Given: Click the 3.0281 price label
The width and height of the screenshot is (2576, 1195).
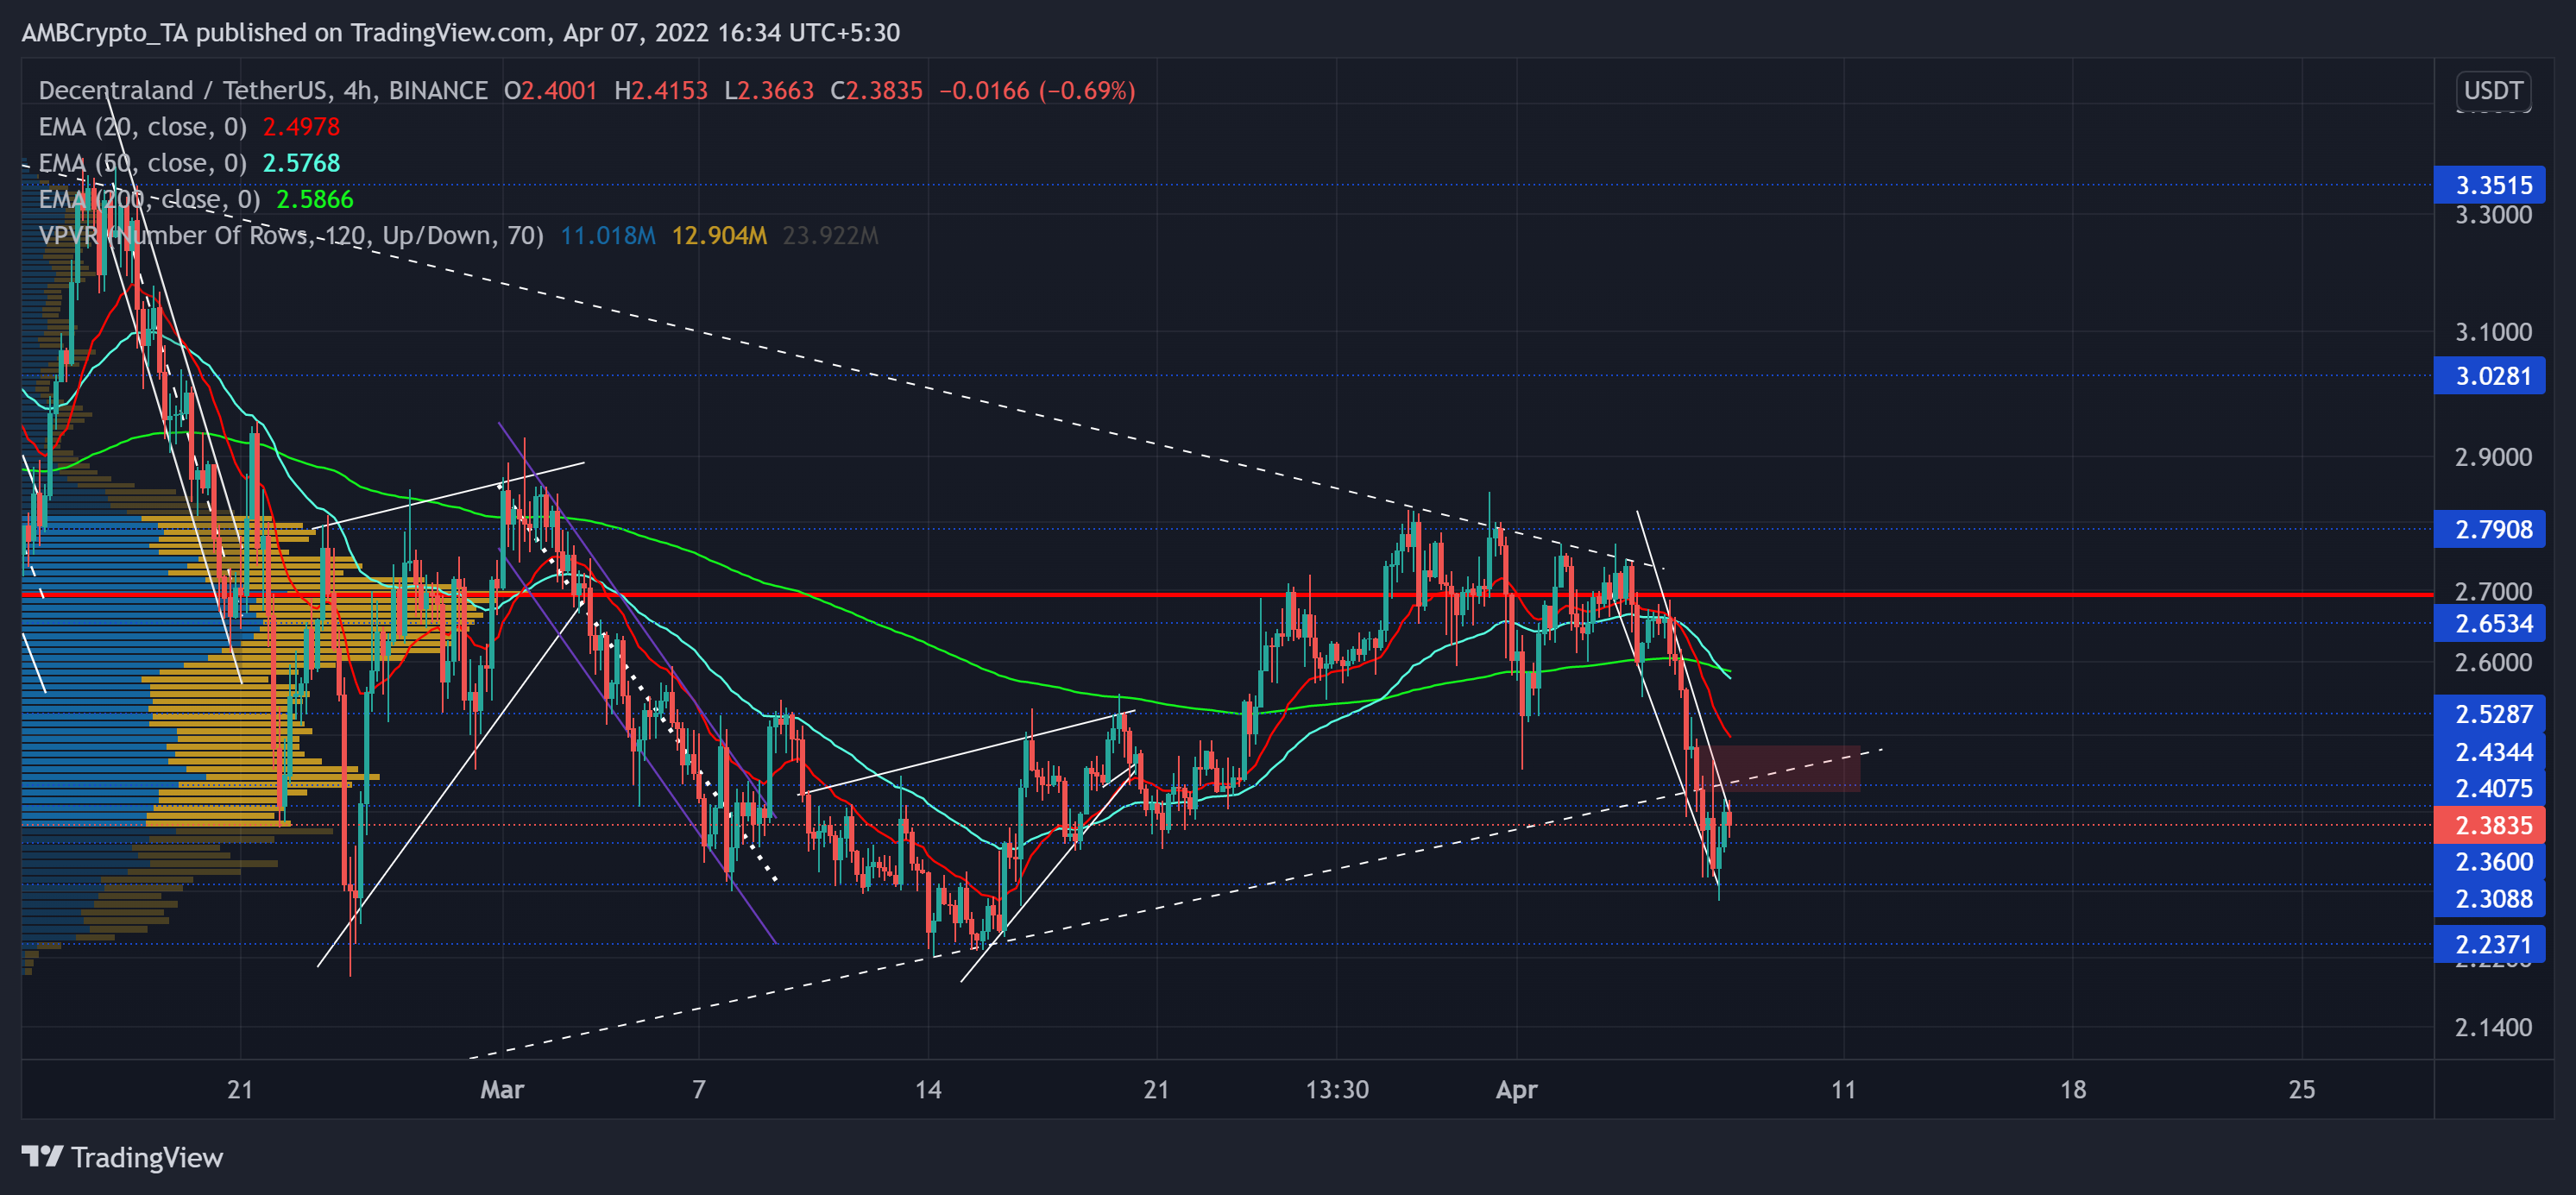Looking at the screenshot, I should (x=2489, y=376).
